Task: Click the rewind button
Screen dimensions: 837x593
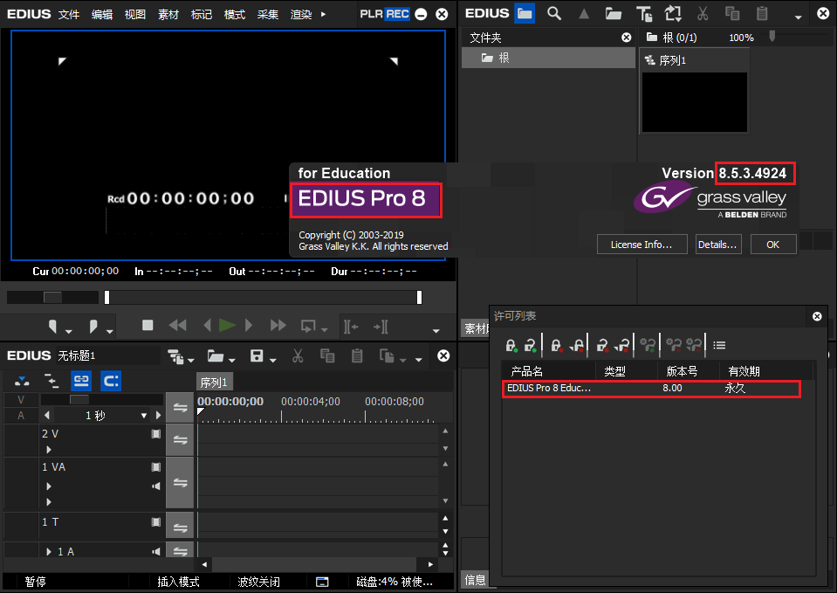Action: 177,326
